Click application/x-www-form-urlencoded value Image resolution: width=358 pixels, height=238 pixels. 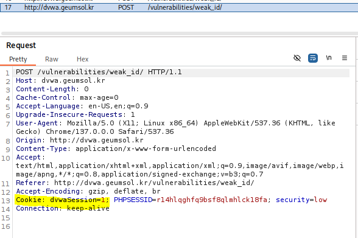[x=146, y=149]
